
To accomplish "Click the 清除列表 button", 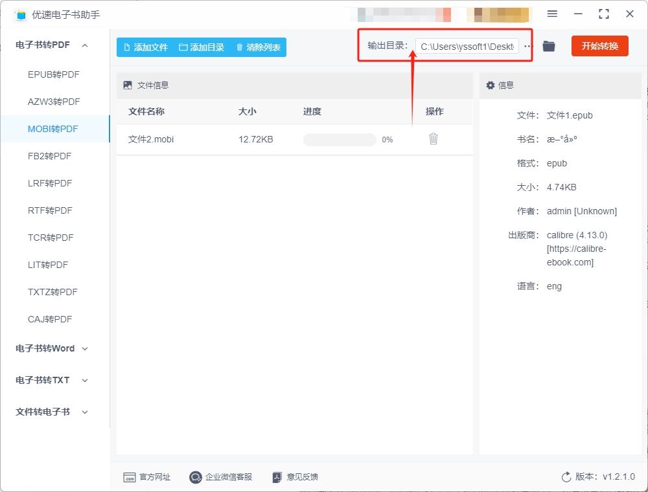I will tap(259, 47).
